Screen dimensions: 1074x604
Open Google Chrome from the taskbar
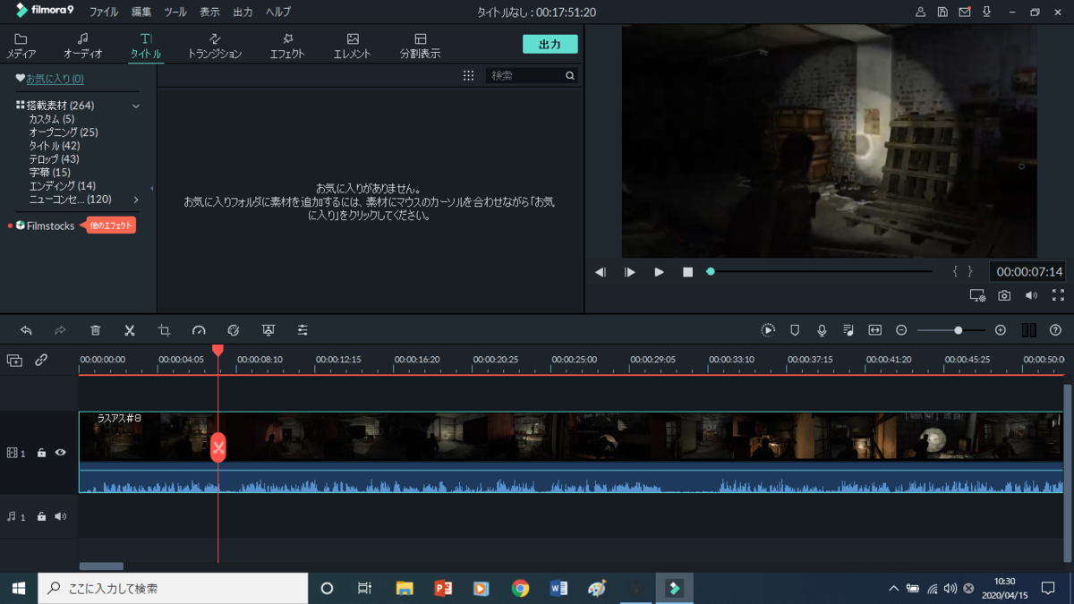[x=520, y=589]
